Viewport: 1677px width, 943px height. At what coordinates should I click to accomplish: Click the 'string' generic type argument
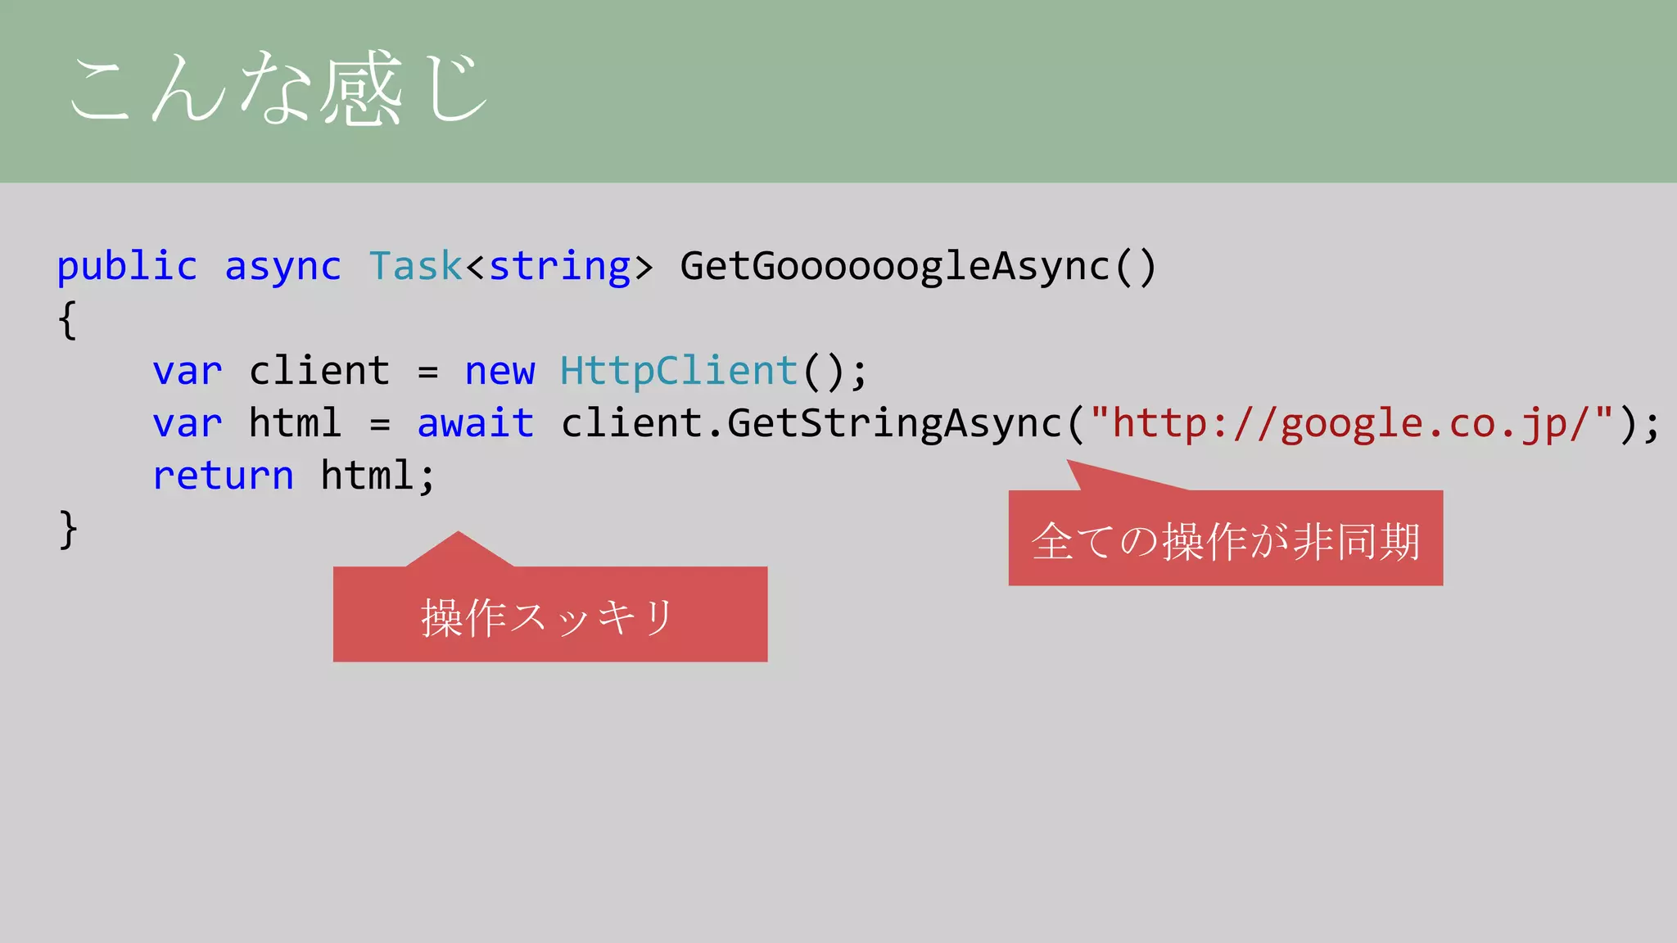(560, 268)
